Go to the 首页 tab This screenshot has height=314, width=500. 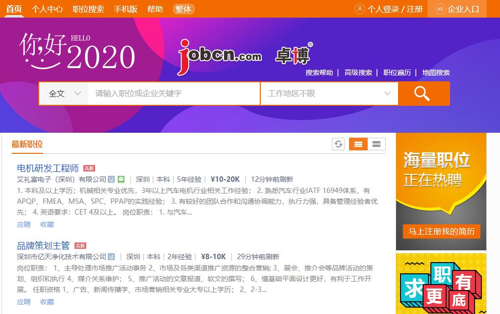point(14,9)
